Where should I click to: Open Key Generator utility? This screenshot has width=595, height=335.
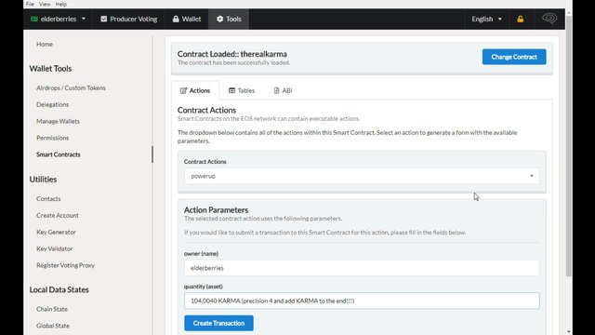point(56,232)
